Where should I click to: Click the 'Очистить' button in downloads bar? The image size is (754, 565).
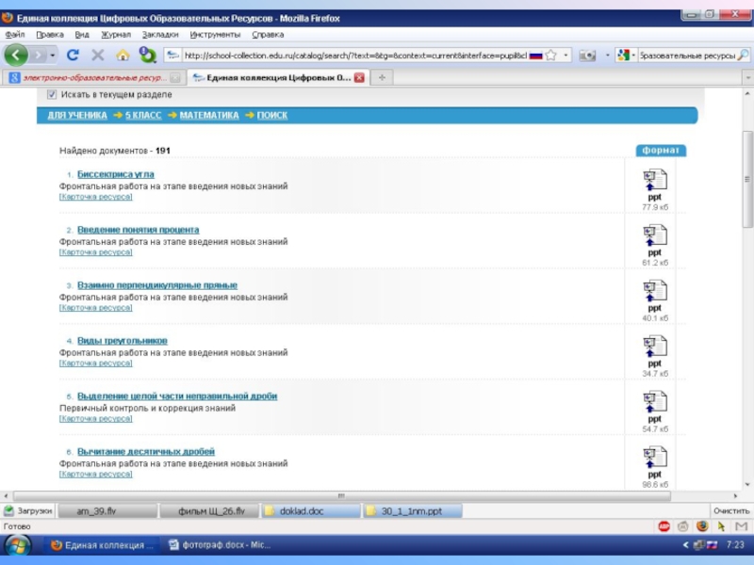(730, 510)
